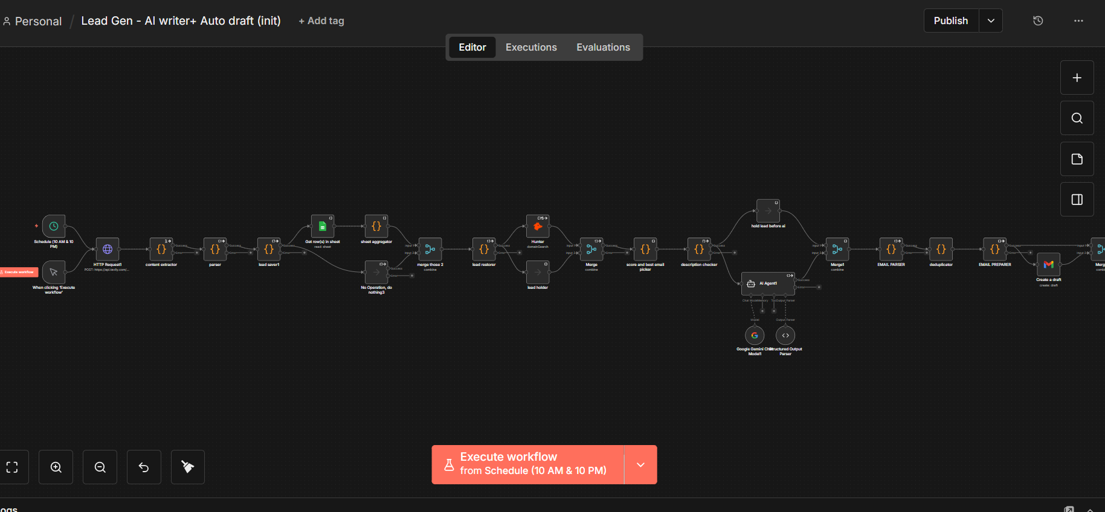Screen dimensions: 1105x512
Task: Zoom in on the canvas
Action: [56, 467]
